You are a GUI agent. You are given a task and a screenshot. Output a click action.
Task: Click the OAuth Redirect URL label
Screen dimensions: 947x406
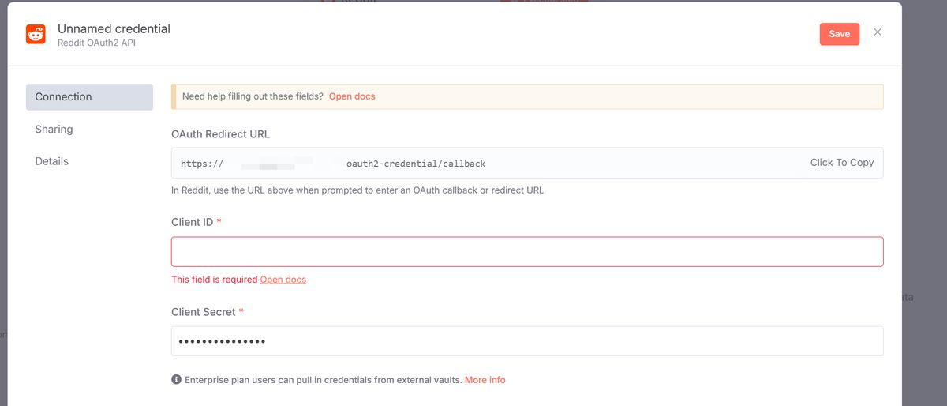pos(220,134)
